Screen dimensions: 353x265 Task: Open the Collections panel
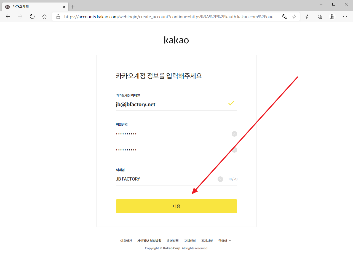tap(320, 17)
